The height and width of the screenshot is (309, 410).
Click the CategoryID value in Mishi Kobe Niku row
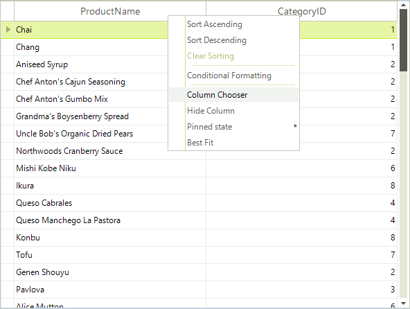click(301, 168)
